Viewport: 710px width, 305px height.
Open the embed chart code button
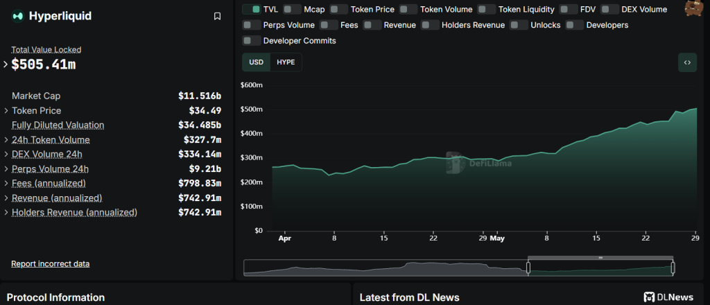(687, 62)
